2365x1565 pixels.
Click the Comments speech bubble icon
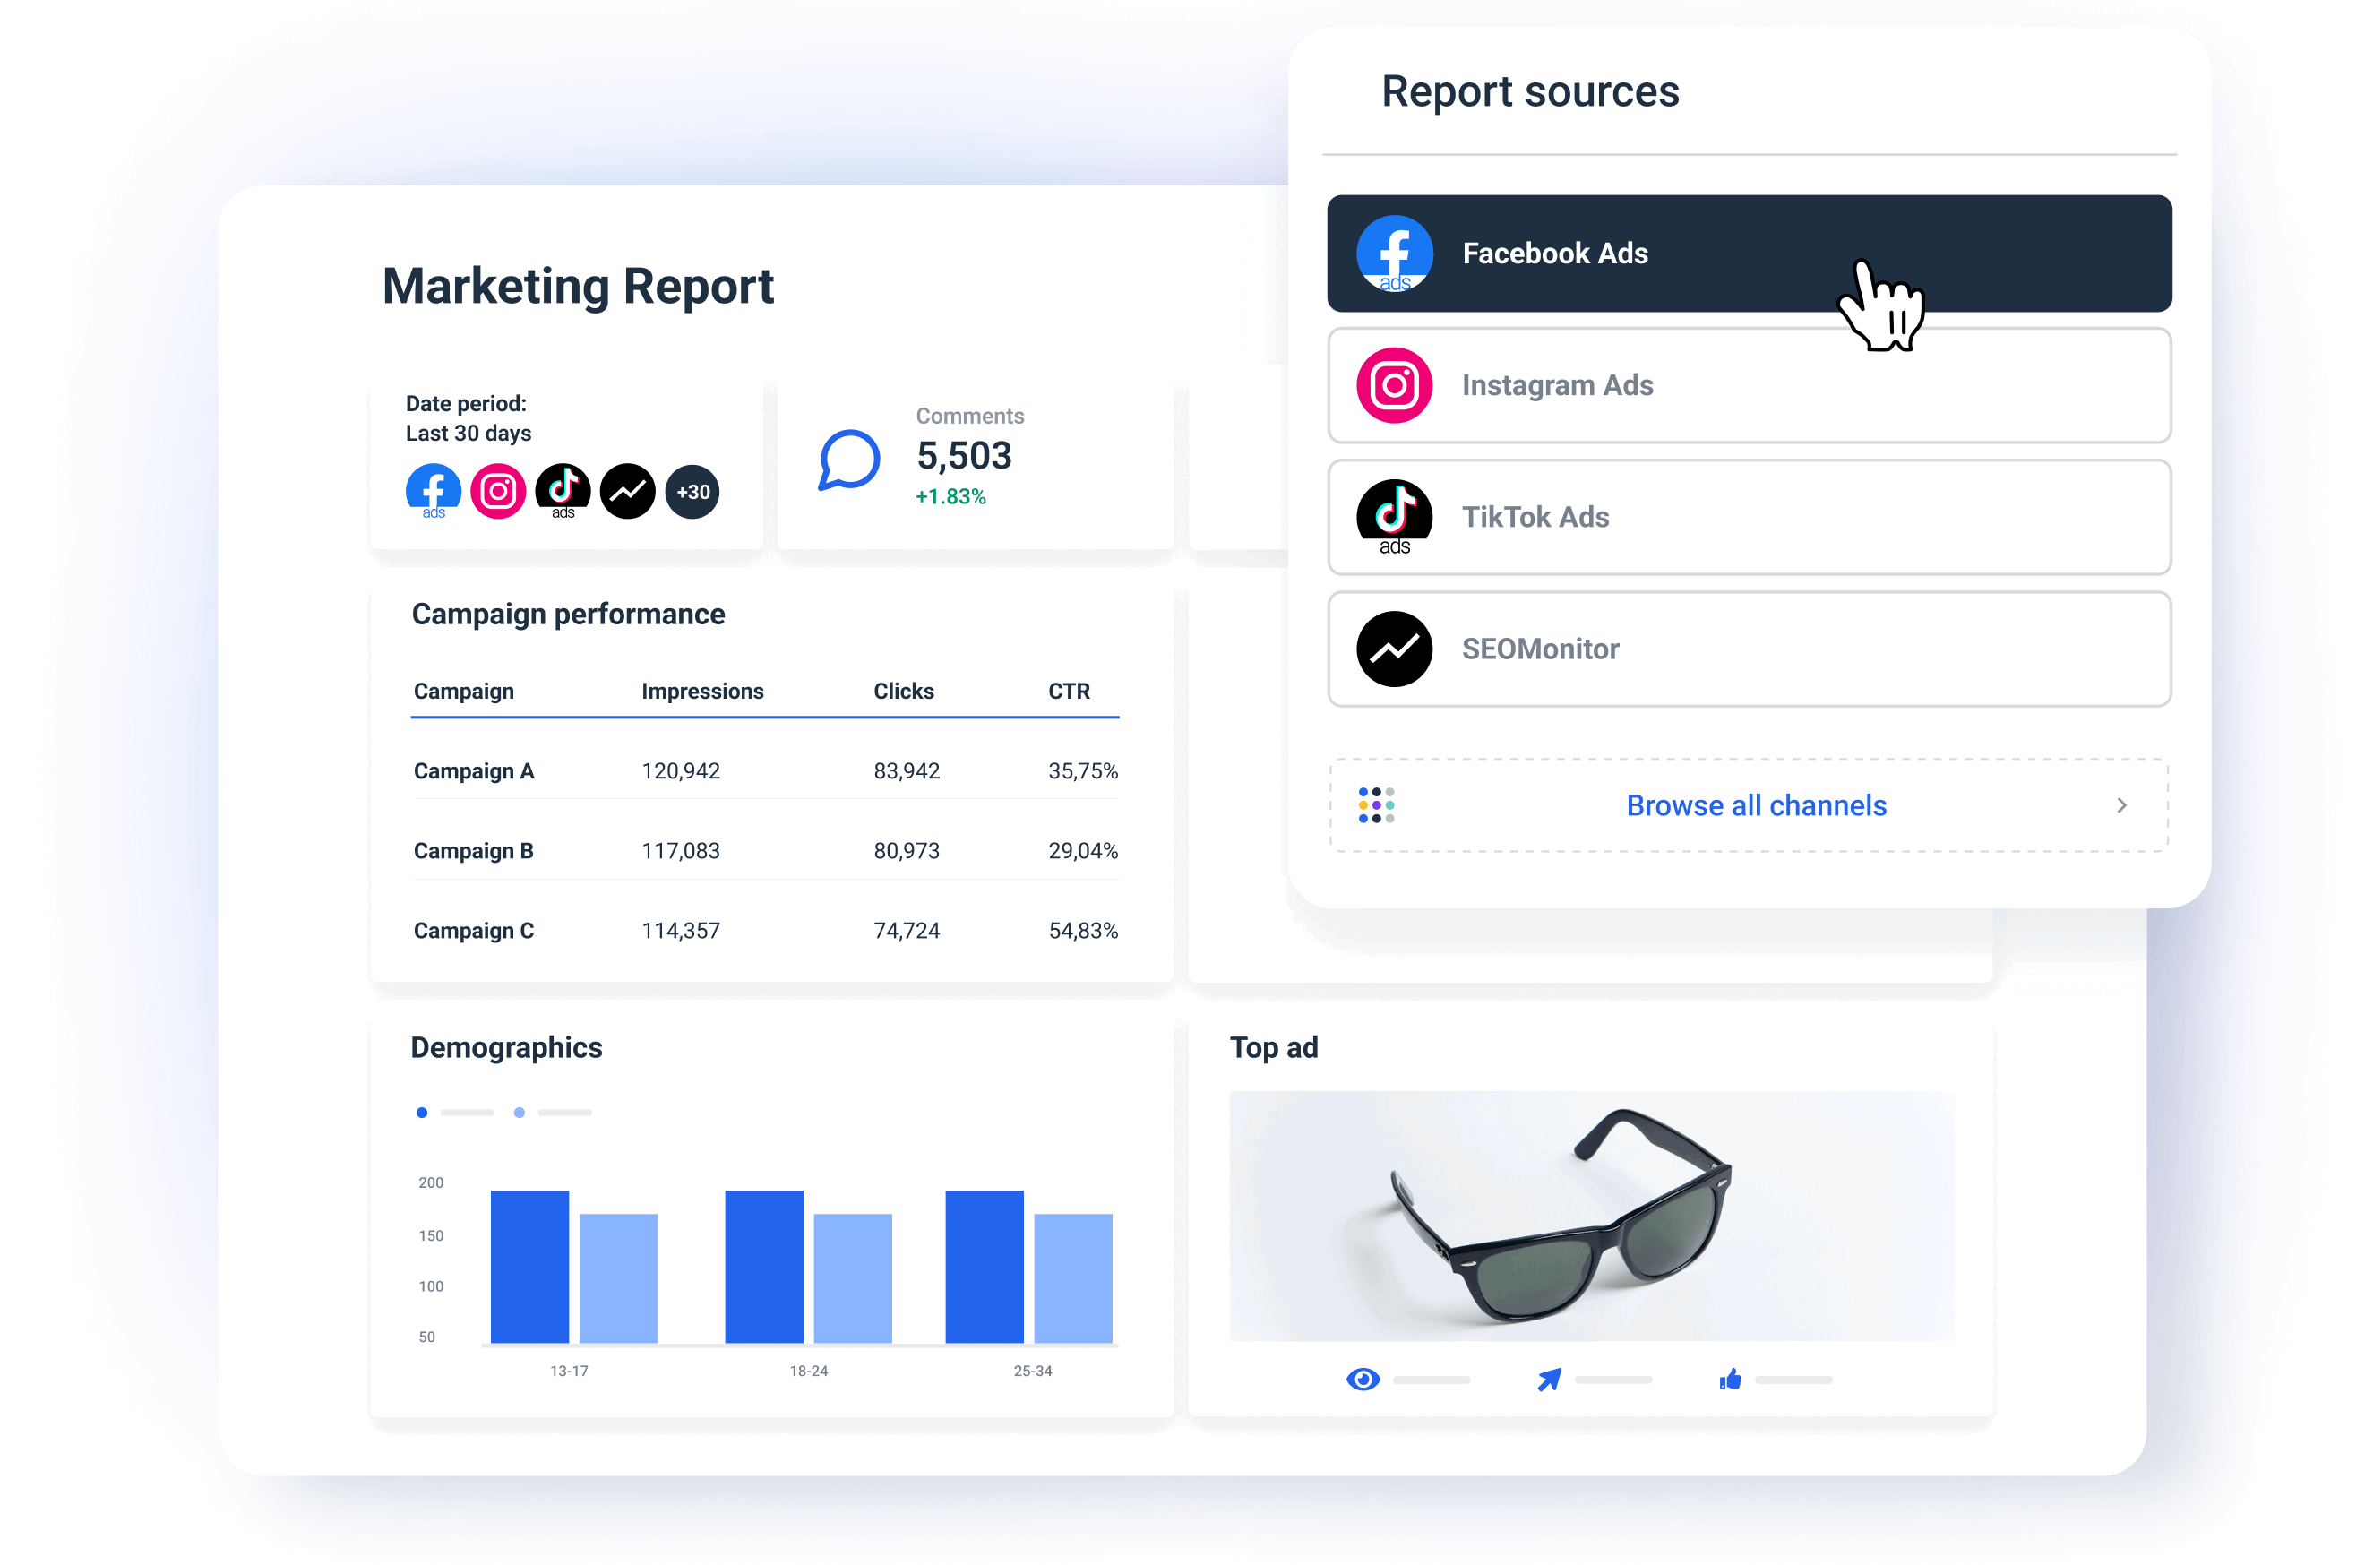849,460
